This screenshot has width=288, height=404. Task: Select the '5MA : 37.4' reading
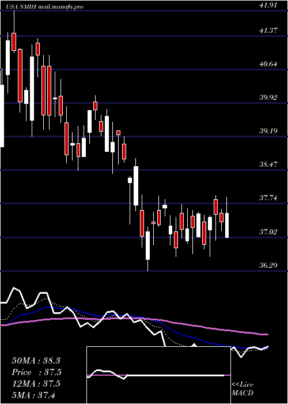[33, 395]
